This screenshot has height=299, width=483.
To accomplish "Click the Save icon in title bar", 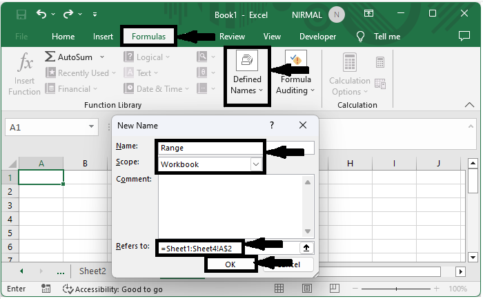I will click(21, 15).
